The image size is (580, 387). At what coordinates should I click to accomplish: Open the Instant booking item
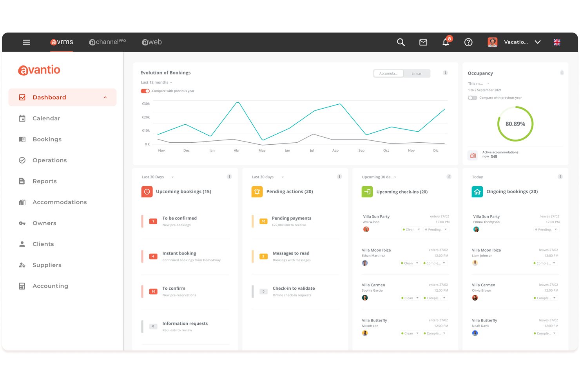pos(185,256)
